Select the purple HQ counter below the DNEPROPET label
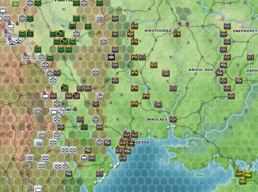 [250, 57]
